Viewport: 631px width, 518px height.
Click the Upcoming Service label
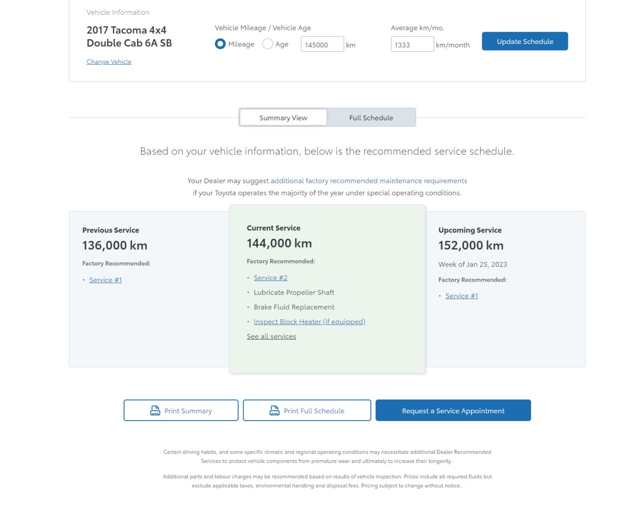pos(470,230)
